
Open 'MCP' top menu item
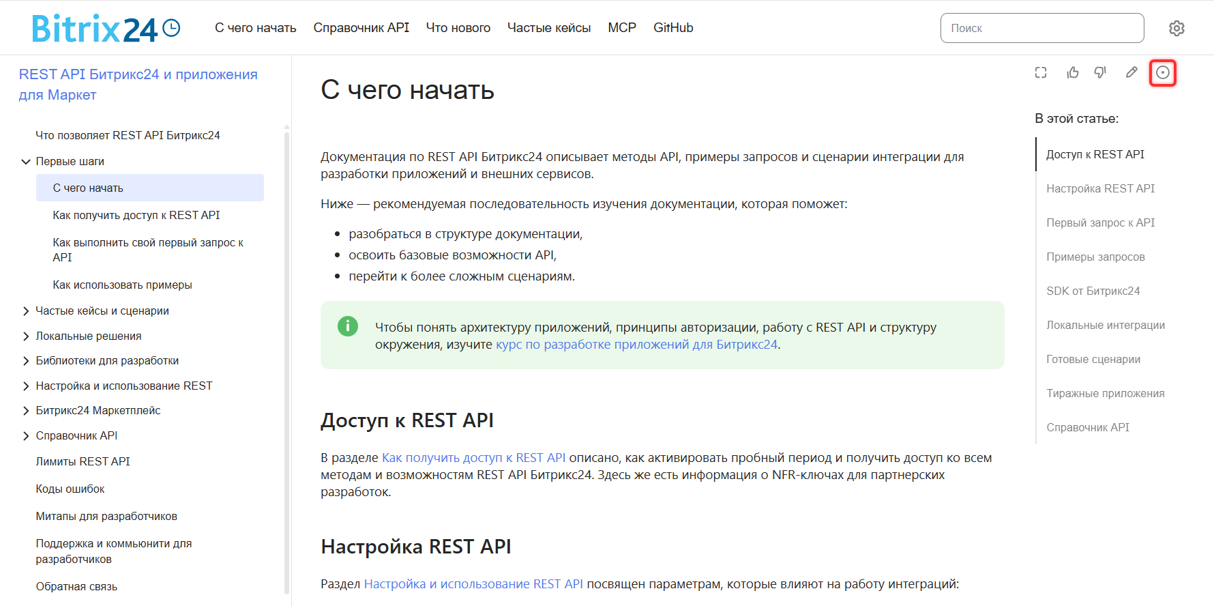point(622,28)
